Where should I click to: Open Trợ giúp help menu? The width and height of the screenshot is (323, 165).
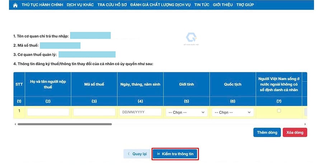244,5
